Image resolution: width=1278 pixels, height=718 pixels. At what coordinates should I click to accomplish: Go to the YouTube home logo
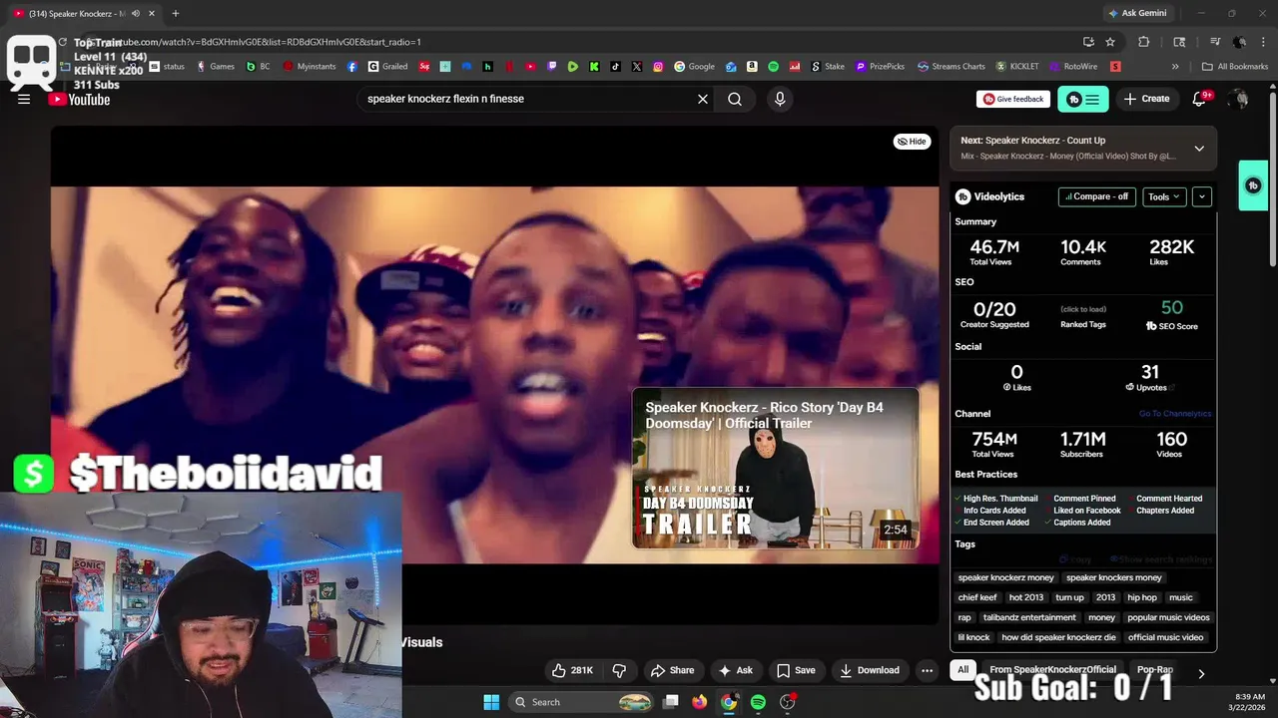click(79, 99)
